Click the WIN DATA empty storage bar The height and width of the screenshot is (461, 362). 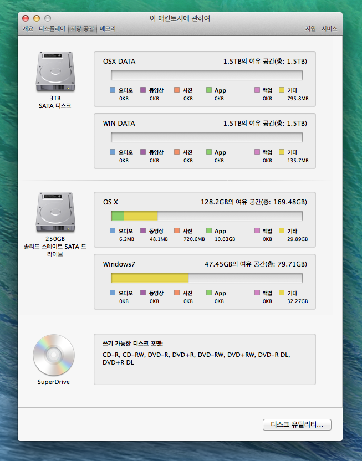206,137
